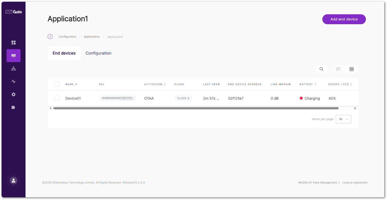
Task: Click the Add end device button
Action: [344, 19]
